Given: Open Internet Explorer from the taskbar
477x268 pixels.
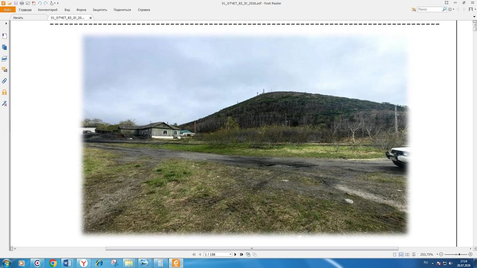Looking at the screenshot, I should [99, 263].
